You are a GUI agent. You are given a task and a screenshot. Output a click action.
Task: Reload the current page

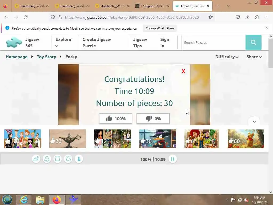[26, 17]
